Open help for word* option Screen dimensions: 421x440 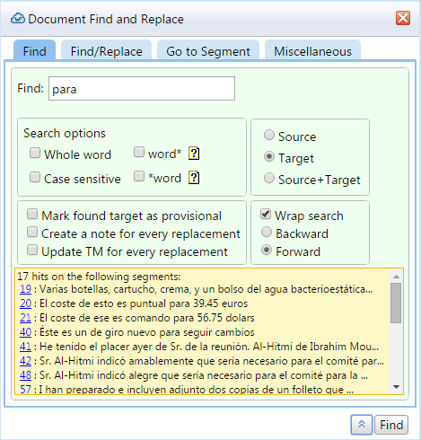tap(194, 154)
